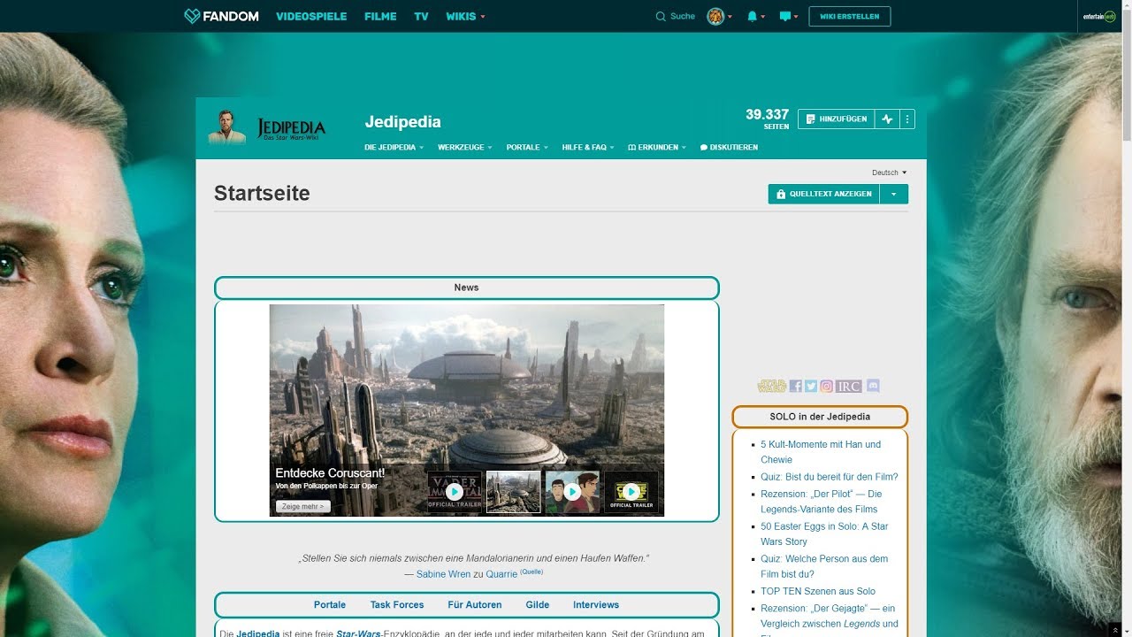Screen dimensions: 1132x637
Task: Select the Coruscant slider thumbnail
Action: coord(513,492)
